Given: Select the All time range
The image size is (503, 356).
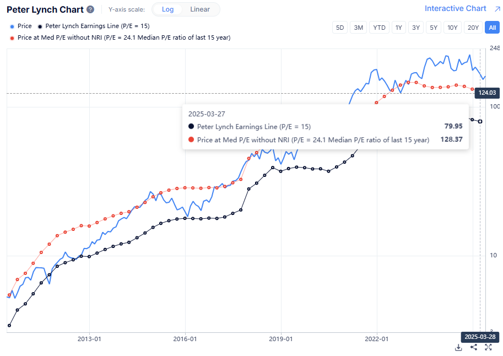Looking at the screenshot, I should point(491,28).
